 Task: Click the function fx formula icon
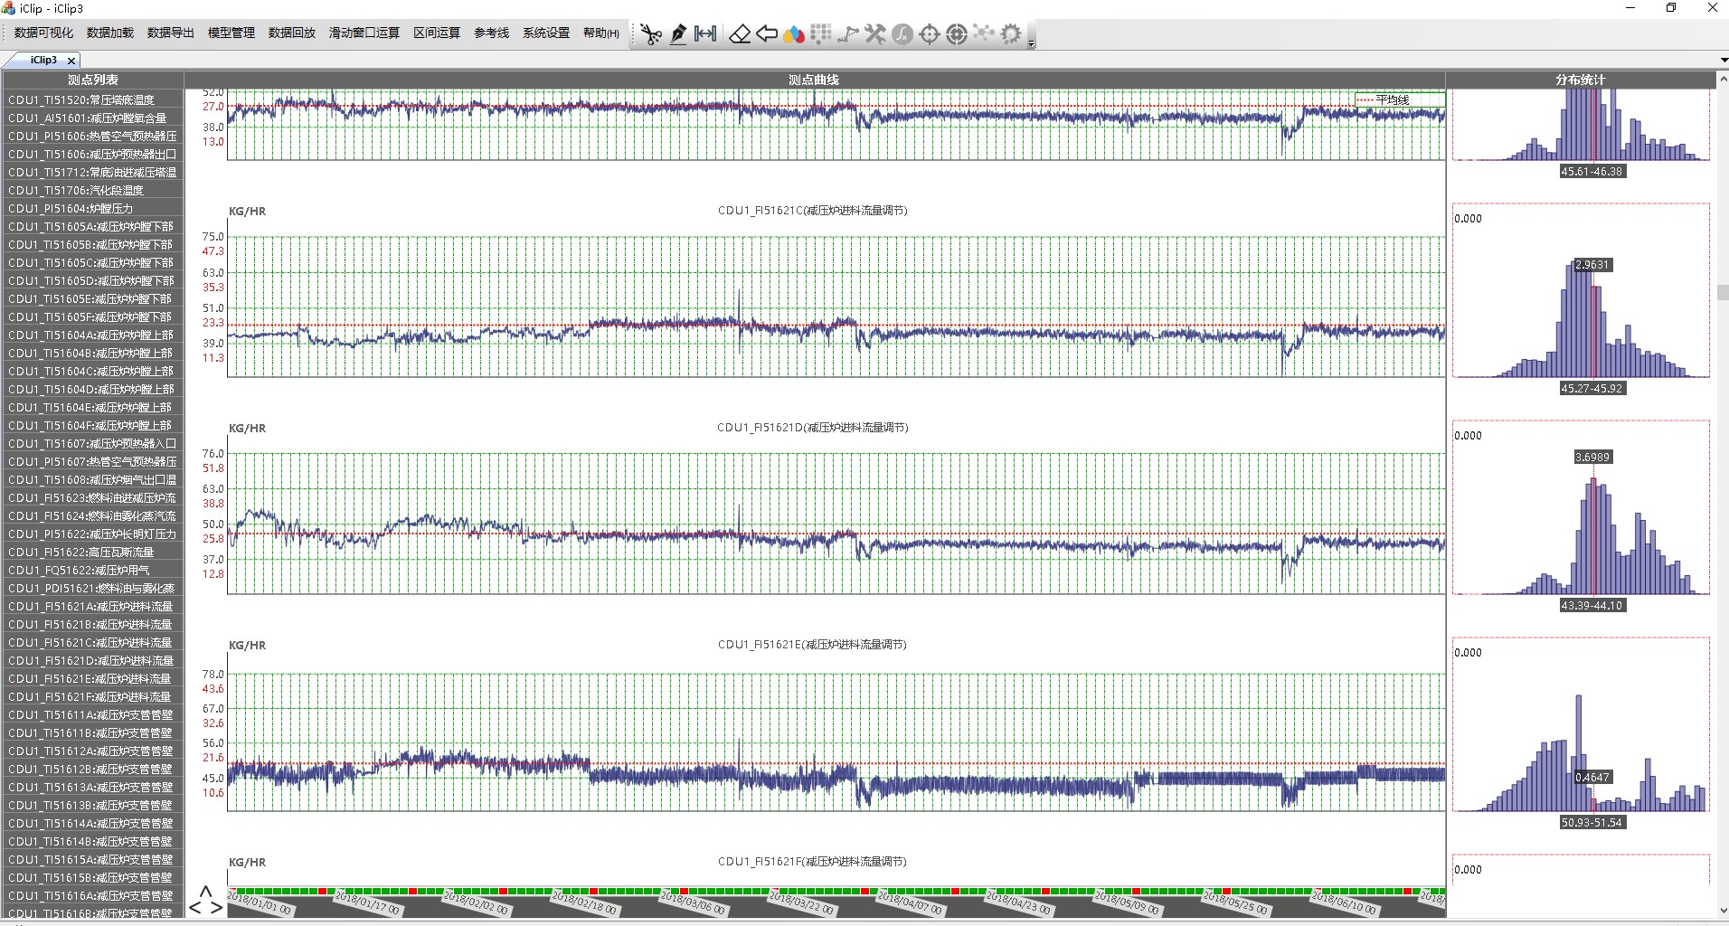[x=902, y=34]
